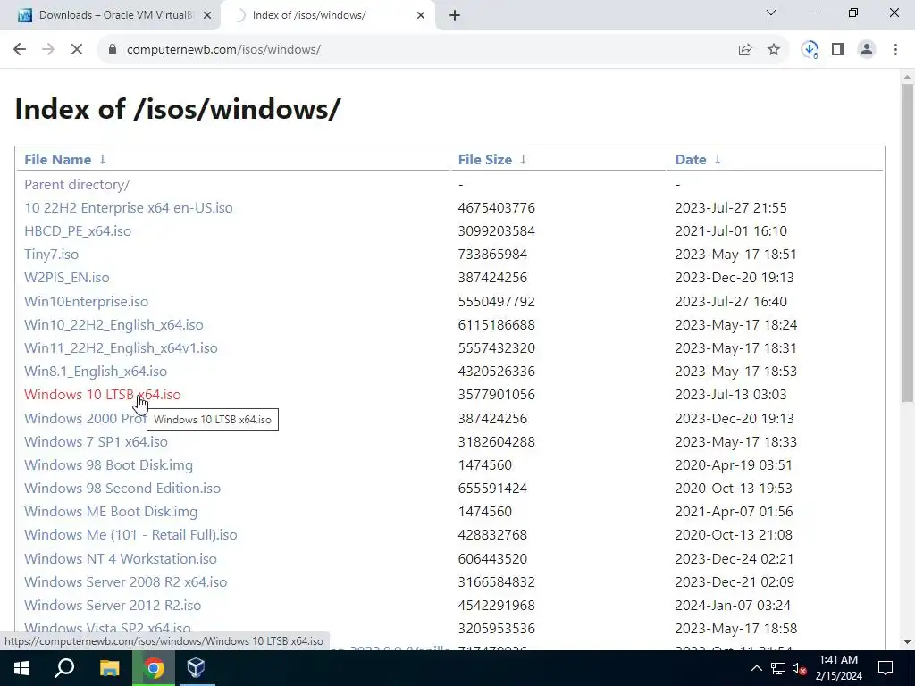Click the arrow next to File Name
915x686 pixels.
click(x=103, y=159)
